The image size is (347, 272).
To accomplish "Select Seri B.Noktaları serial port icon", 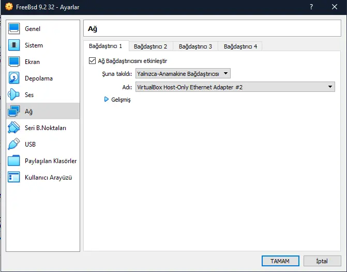I will [14, 128].
